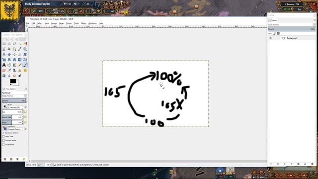Open the status bar unit dropdown
The height and width of the screenshot is (179, 318).
point(40,165)
